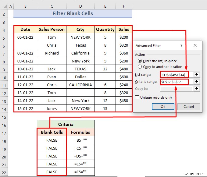207x177 pixels.
Task: Click the disabled Copy to field
Action: point(177,89)
